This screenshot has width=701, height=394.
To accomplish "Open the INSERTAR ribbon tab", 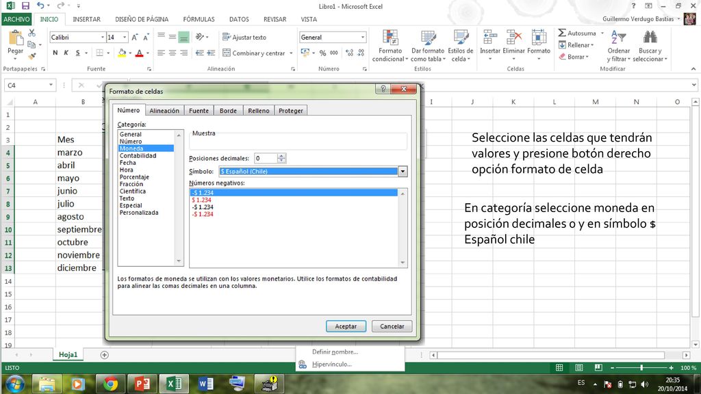I will [87, 19].
